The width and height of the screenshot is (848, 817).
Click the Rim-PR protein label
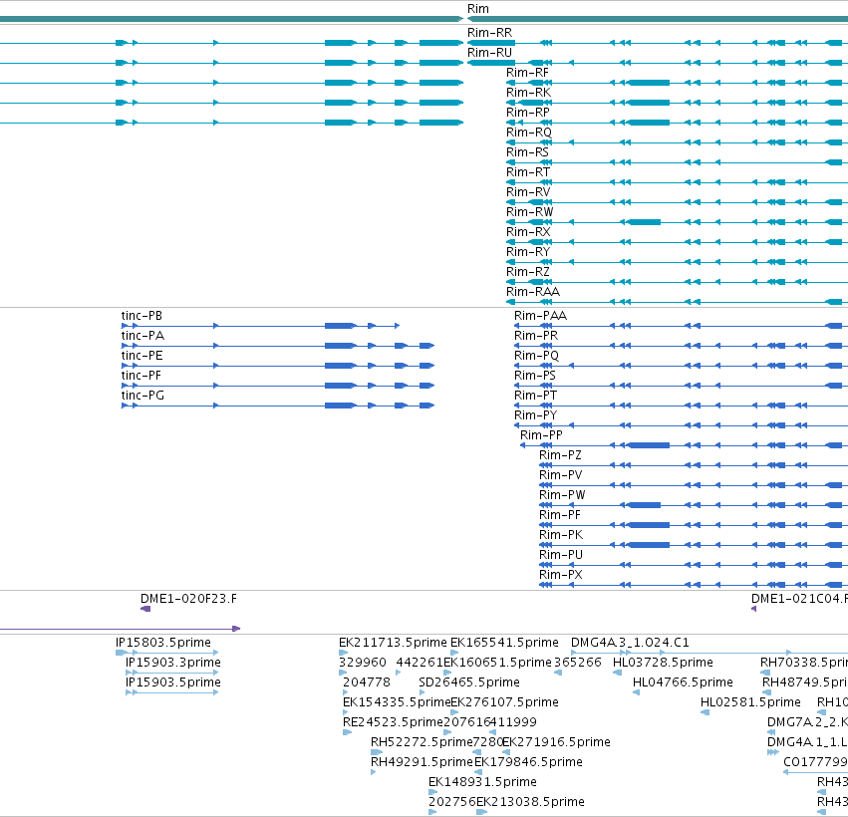(x=536, y=337)
